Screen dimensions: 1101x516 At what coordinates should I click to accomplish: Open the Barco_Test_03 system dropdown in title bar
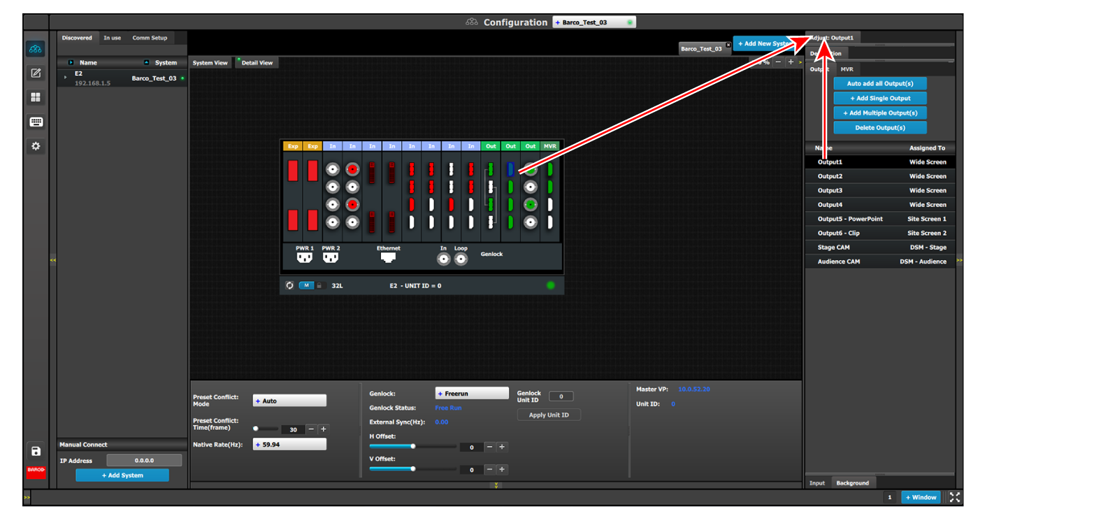[594, 22]
